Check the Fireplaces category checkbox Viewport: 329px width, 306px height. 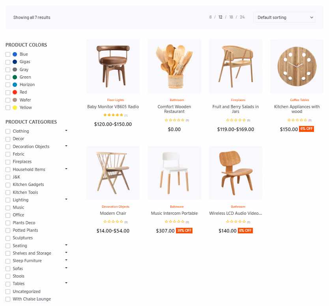pyautogui.click(x=7, y=161)
